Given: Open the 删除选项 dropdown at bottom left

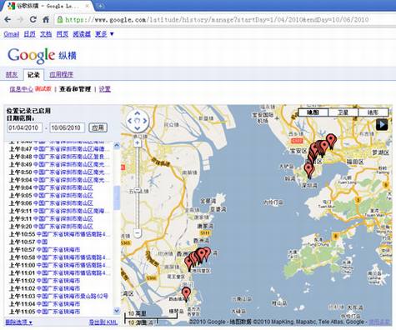Looking at the screenshot, I should [x=18, y=322].
